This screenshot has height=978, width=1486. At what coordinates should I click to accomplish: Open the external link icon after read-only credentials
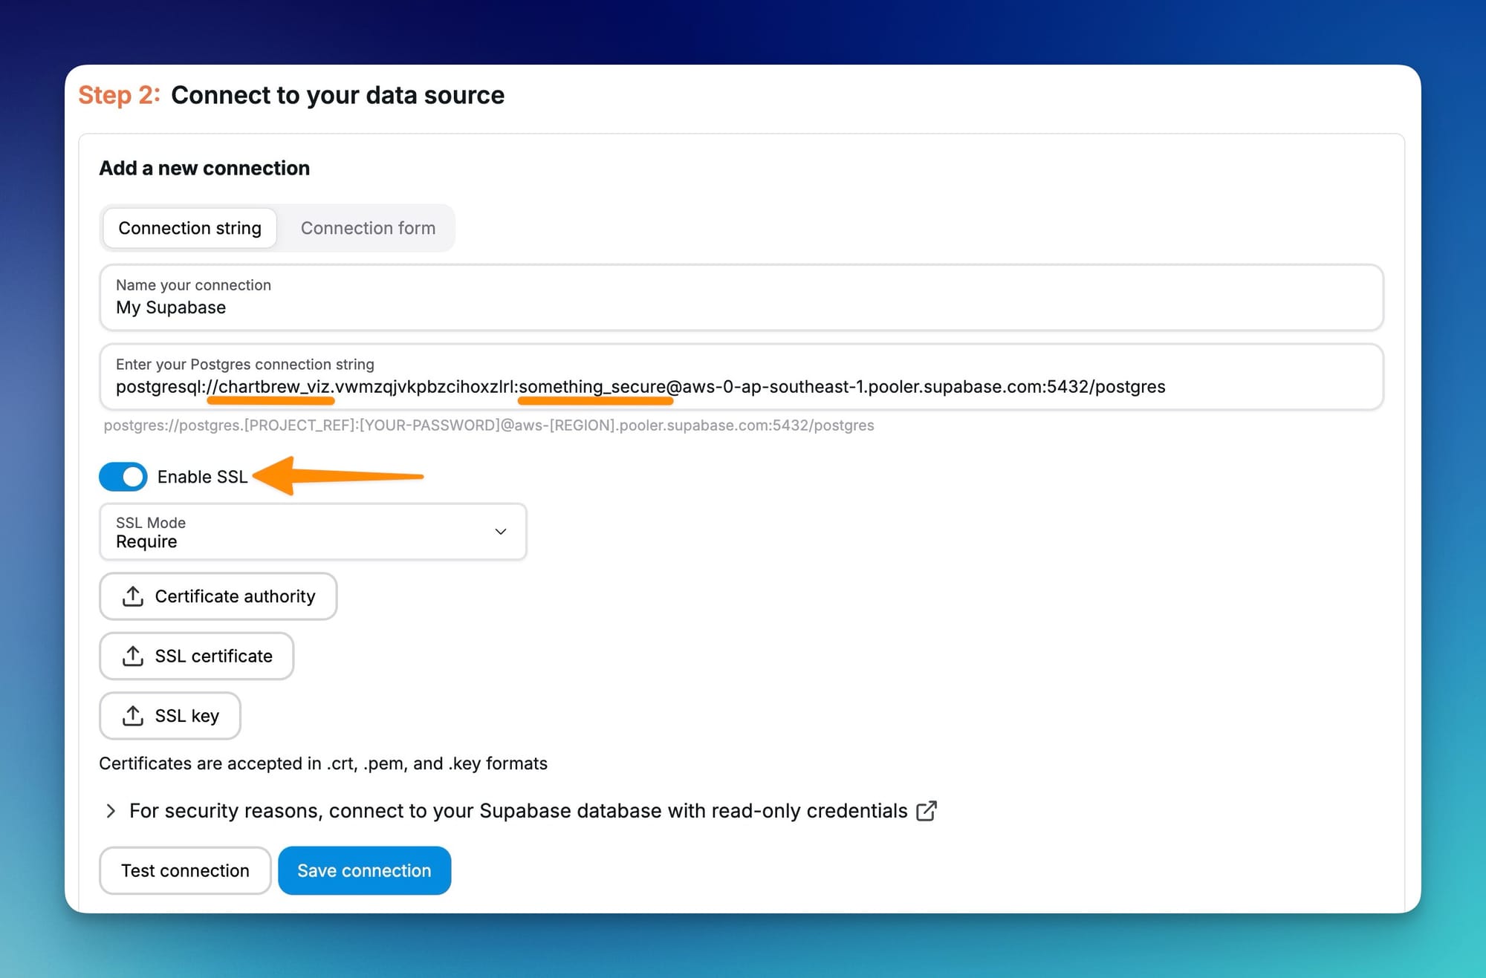pos(926,811)
